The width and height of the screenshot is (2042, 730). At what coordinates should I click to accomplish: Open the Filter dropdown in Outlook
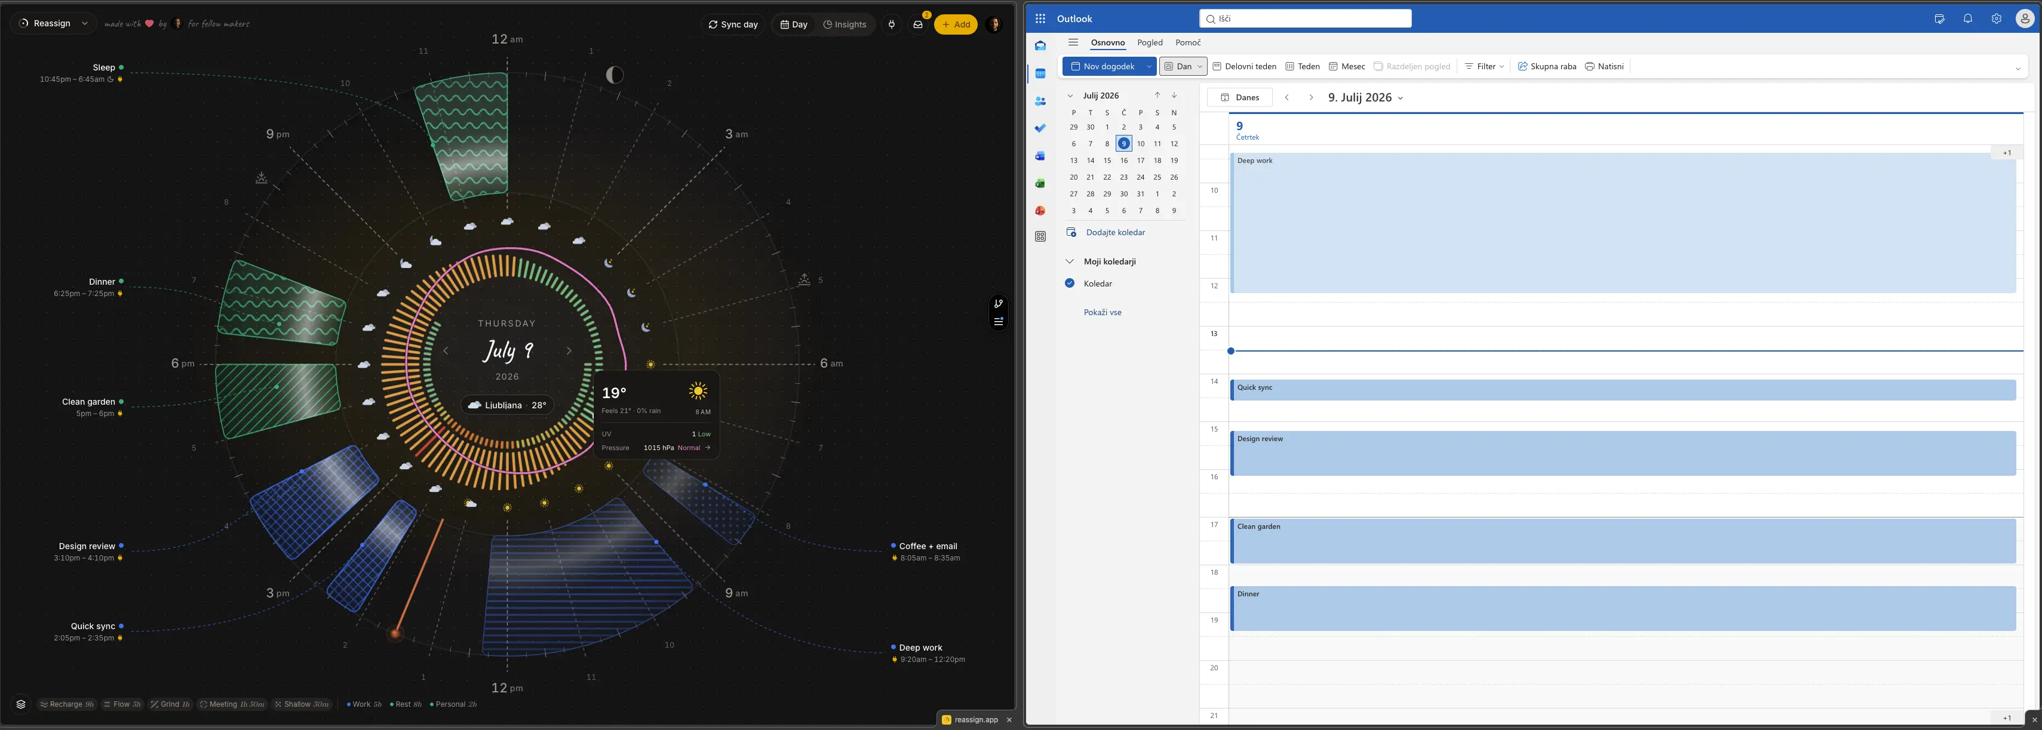click(1484, 67)
